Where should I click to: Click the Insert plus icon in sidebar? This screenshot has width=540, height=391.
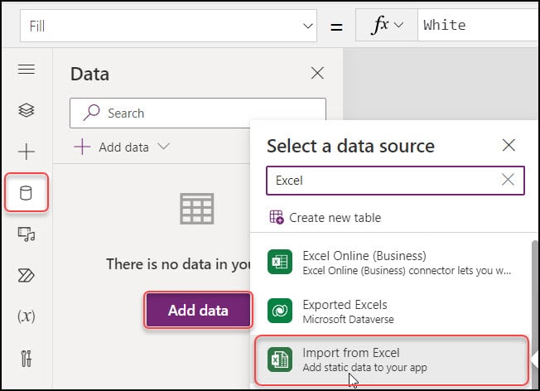[27, 152]
